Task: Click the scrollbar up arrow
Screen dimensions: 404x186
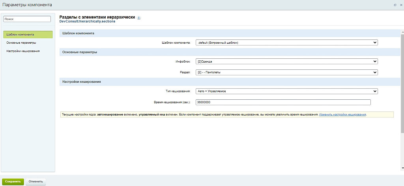Action: pos(402,31)
